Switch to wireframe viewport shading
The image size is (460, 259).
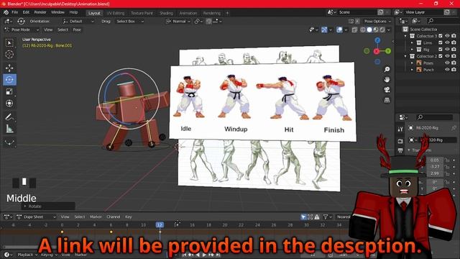(363, 29)
